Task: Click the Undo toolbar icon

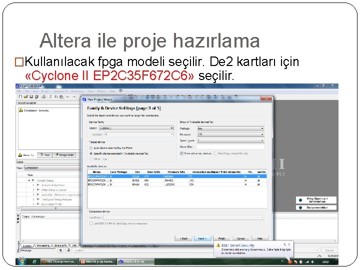Action: [x=68, y=96]
